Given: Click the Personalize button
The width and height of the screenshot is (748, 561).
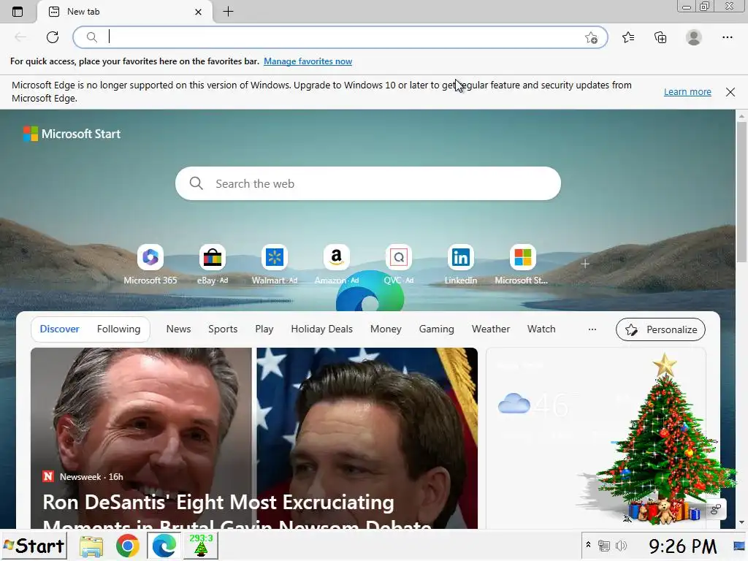Looking at the screenshot, I should pos(660,329).
